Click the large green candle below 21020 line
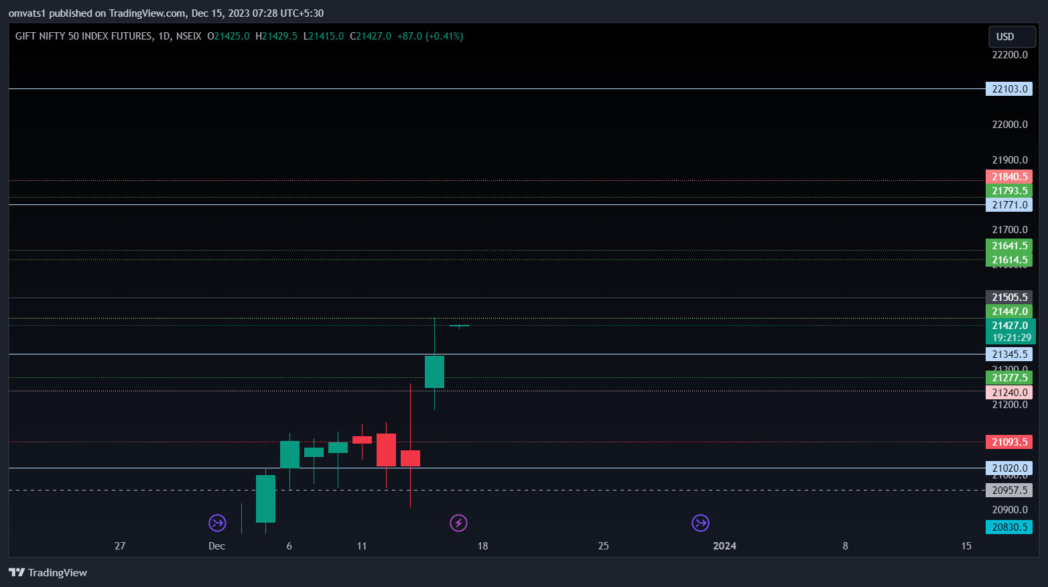 (x=265, y=499)
